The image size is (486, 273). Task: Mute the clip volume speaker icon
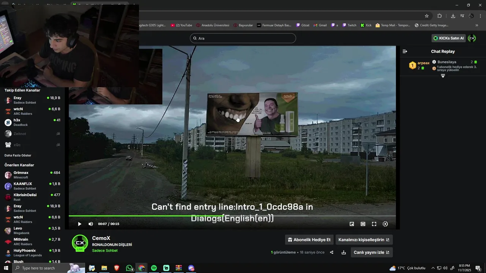90,224
